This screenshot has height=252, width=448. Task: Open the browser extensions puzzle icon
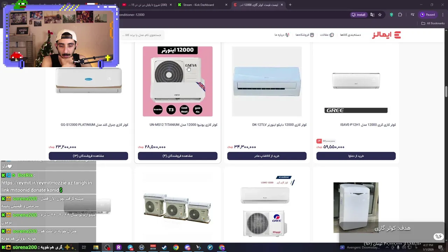point(400,15)
